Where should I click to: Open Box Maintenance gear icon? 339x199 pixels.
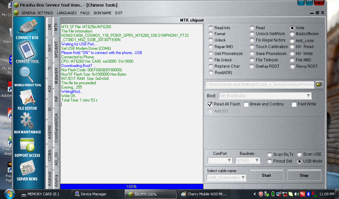(x=27, y=121)
